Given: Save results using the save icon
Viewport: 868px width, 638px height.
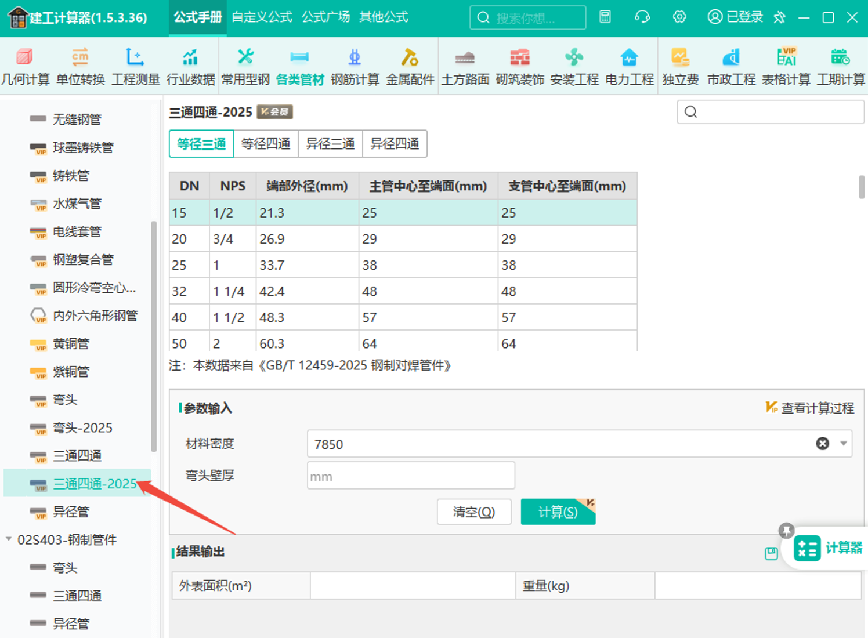Looking at the screenshot, I should point(771,553).
